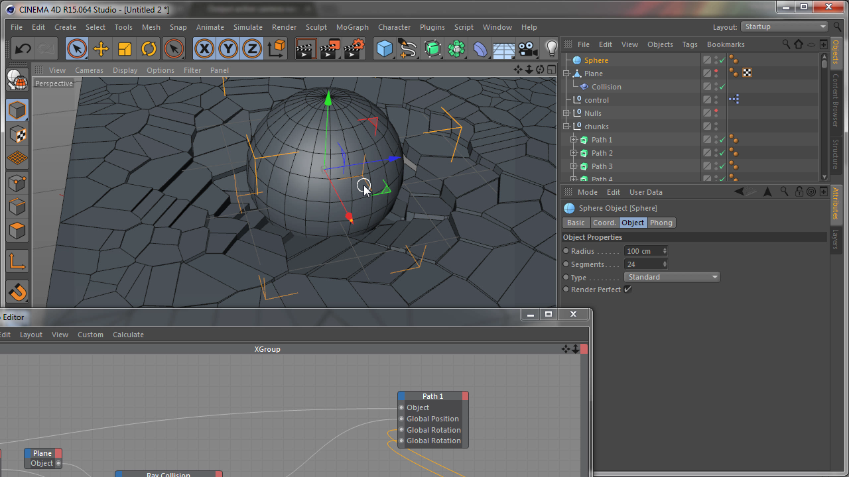Toggle the Z axis lock

(252, 48)
